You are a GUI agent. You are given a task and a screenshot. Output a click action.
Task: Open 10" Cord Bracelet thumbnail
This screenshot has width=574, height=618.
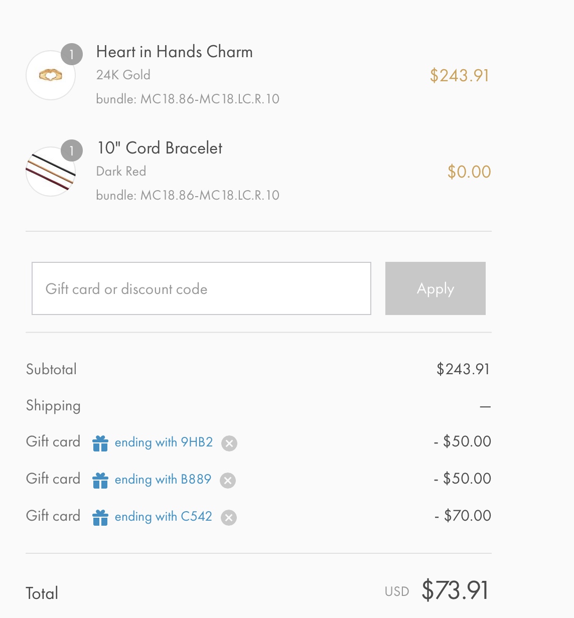(51, 172)
